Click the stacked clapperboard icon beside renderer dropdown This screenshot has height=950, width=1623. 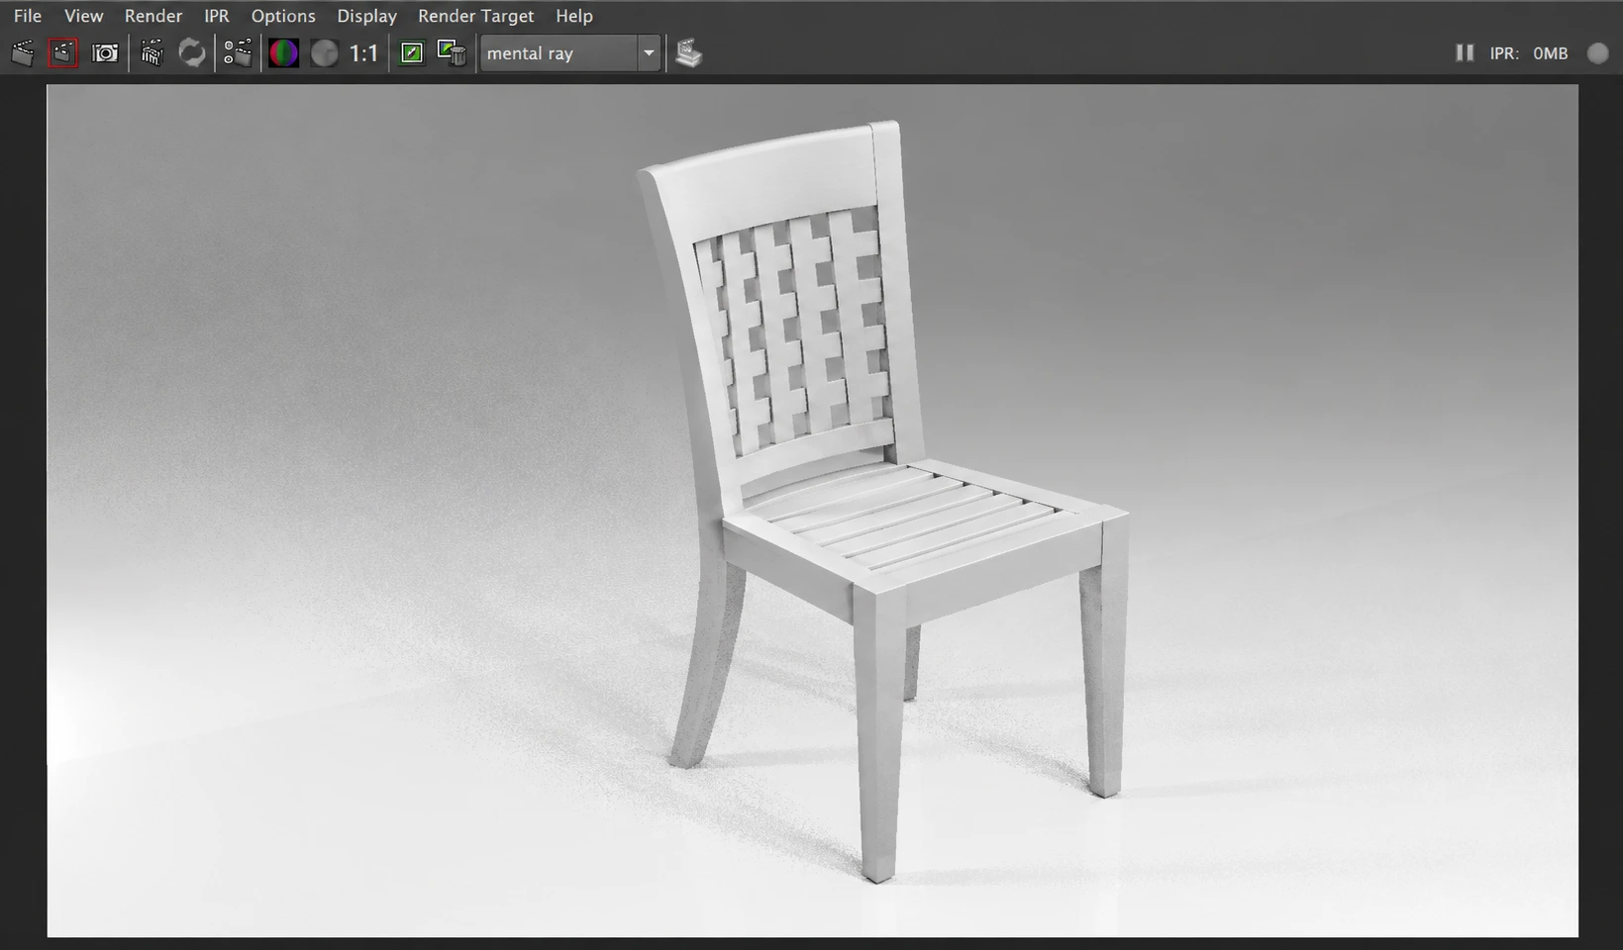[x=689, y=53]
